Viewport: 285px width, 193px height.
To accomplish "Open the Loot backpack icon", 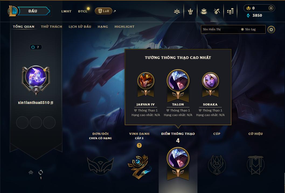I will (204, 11).
